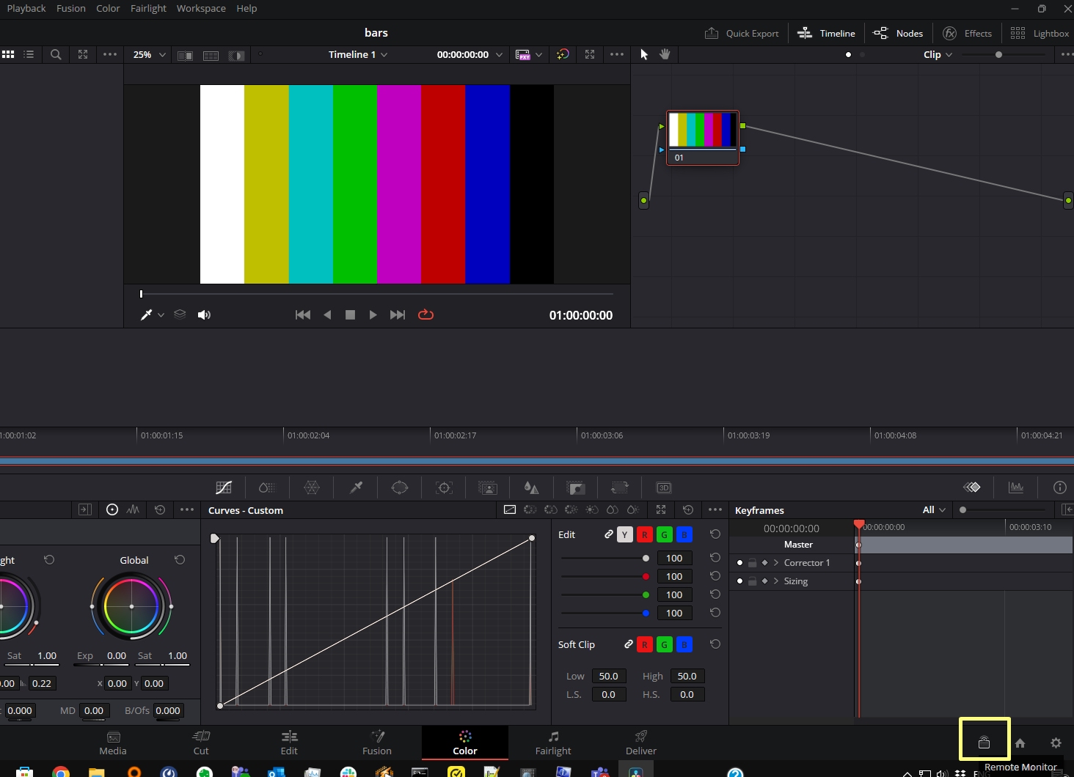1074x777 pixels.
Task: Toggle the Soft Clip link gang
Action: point(628,644)
